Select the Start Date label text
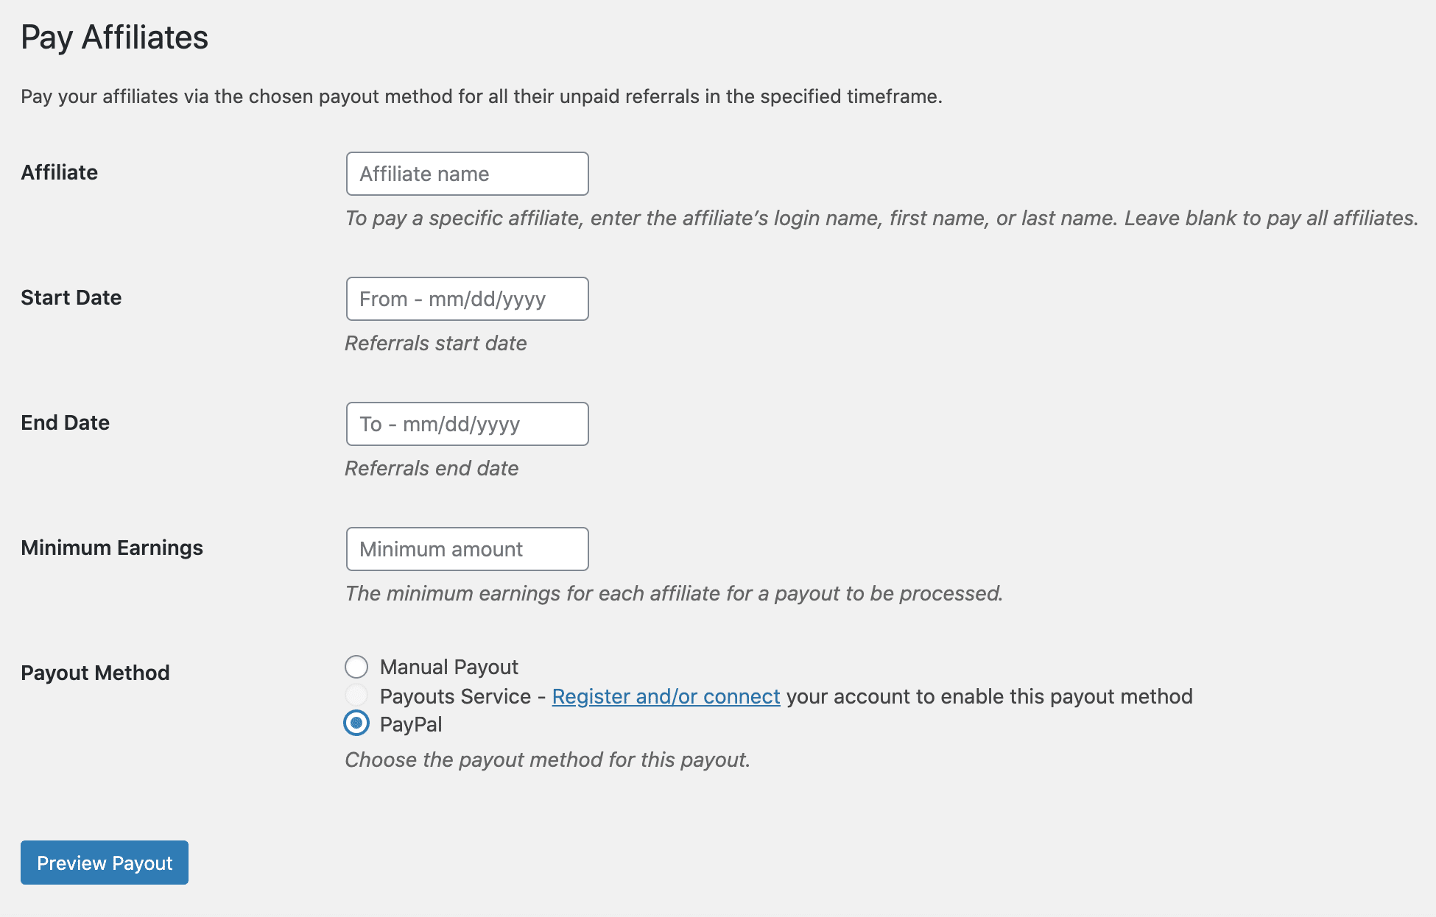Viewport: 1436px width, 917px height. (71, 298)
